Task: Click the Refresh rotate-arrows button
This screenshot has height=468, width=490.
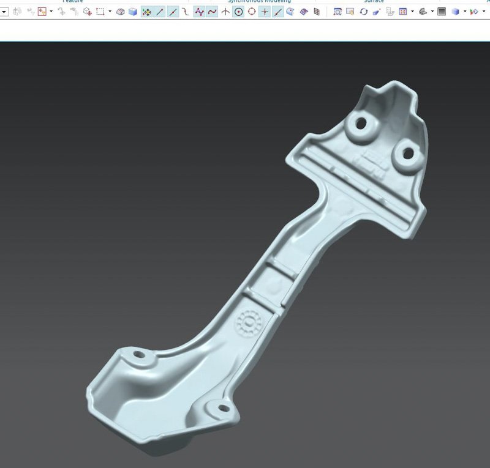Action: (364, 11)
